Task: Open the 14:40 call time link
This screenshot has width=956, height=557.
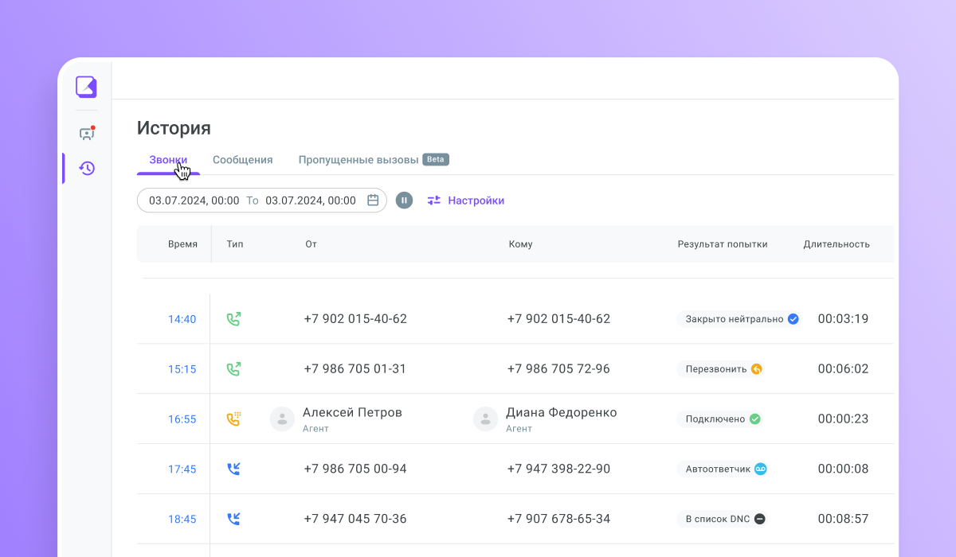Action: (182, 319)
